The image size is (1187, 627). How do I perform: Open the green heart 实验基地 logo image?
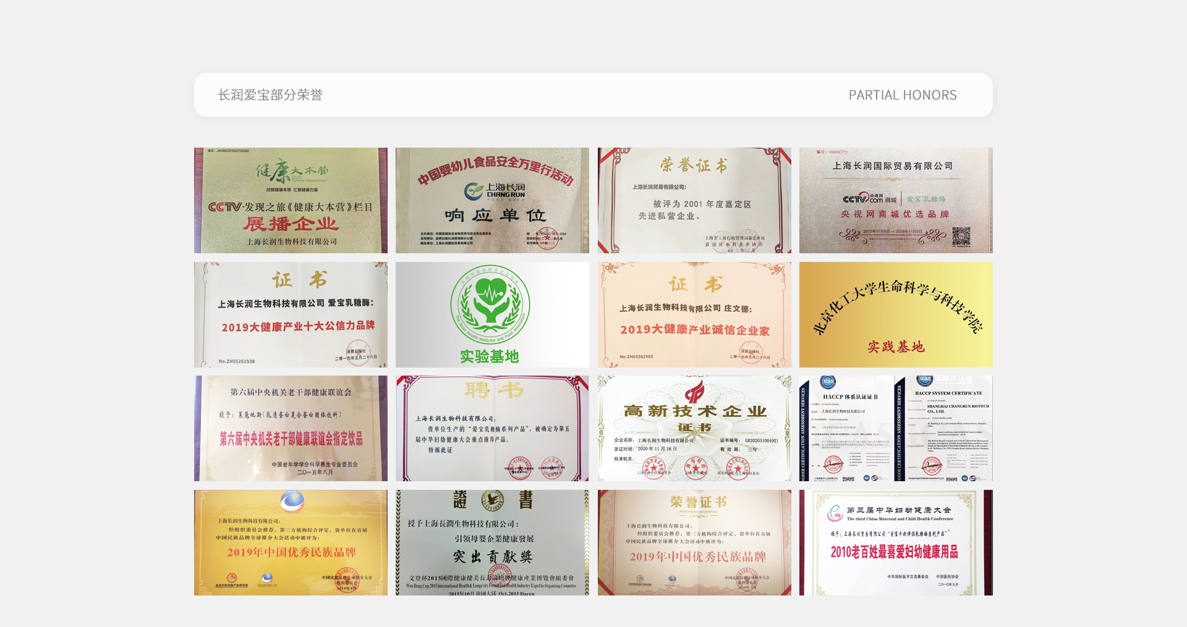tap(492, 314)
